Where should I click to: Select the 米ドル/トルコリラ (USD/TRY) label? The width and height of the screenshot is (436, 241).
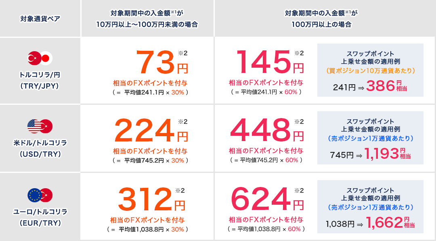coord(40,148)
